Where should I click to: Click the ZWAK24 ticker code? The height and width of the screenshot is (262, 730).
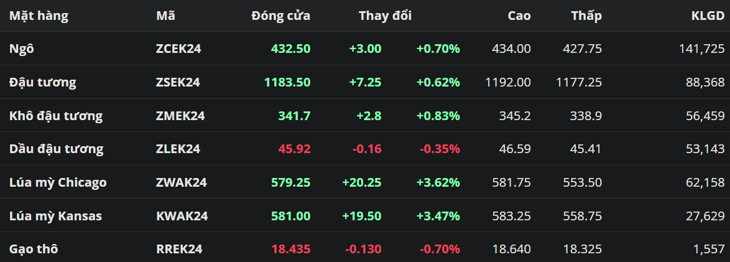click(181, 182)
